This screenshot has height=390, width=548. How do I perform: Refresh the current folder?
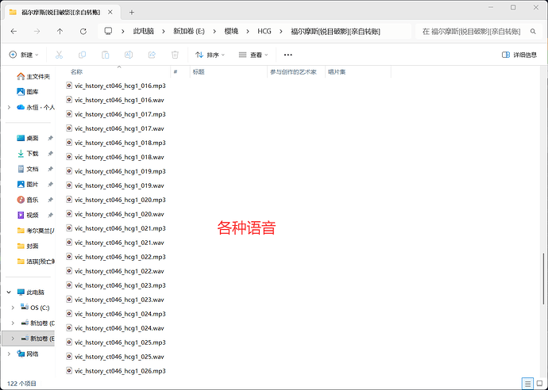pos(83,32)
